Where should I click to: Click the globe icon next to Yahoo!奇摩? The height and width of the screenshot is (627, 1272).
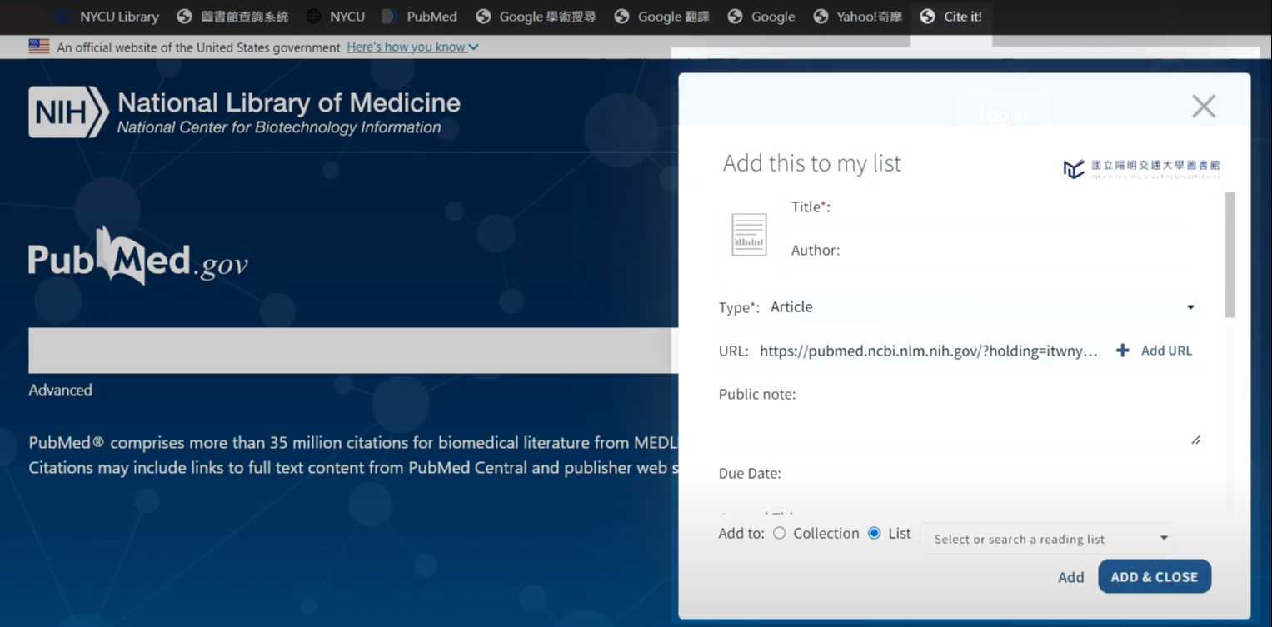[821, 17]
